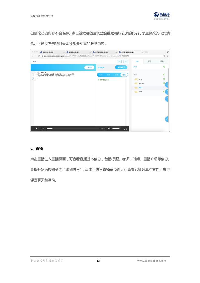200x283 pixels.
Task: Click the empty progress circle on the 测试2 row
Action: coord(164,87)
